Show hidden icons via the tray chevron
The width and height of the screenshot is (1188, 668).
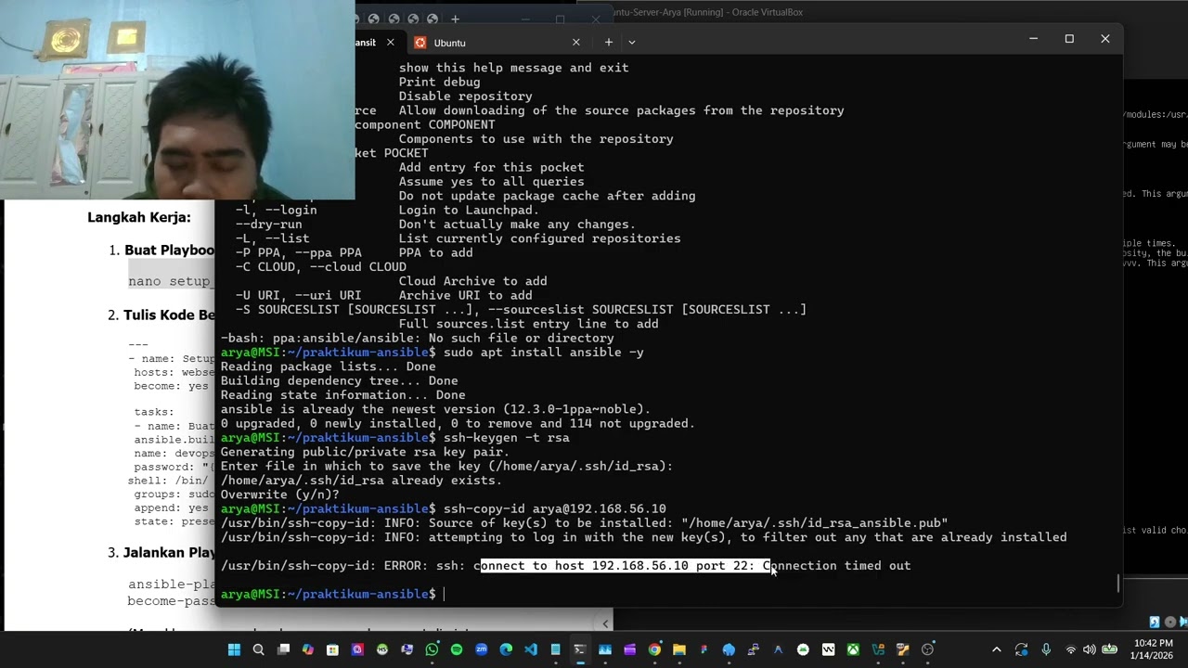997,649
